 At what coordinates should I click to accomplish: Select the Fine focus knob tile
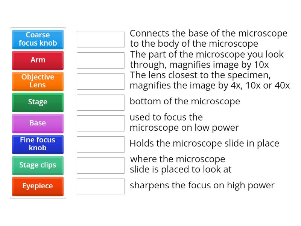[x=38, y=144]
